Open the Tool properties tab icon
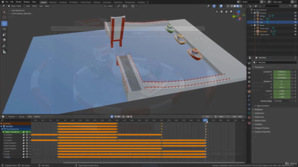The image size is (298, 167). click(249, 63)
